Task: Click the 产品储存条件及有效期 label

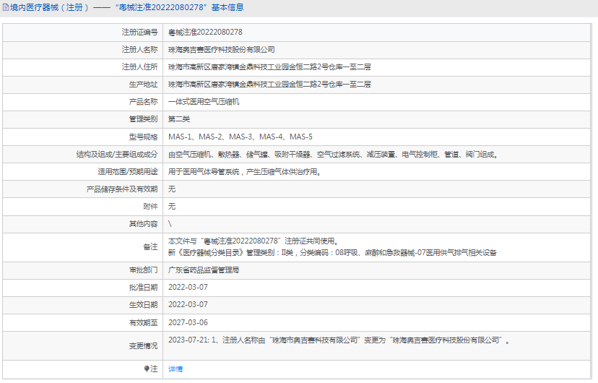Action: pyautogui.click(x=122, y=189)
